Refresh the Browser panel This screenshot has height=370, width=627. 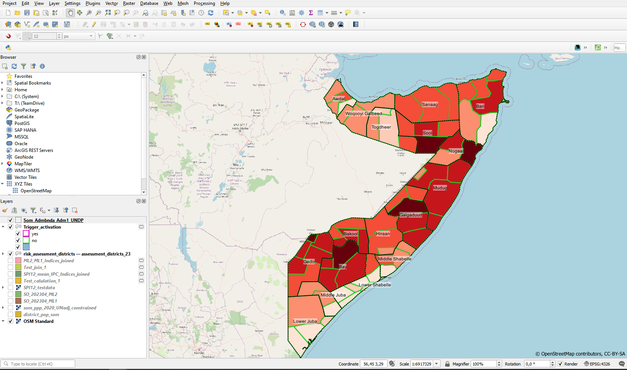(x=14, y=66)
